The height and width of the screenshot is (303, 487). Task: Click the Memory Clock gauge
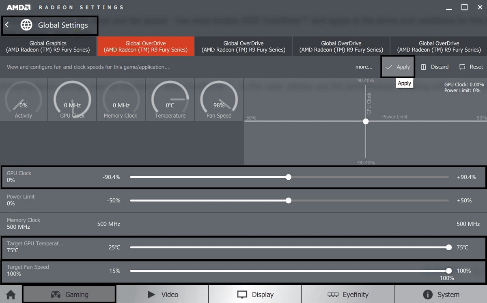pos(121,100)
